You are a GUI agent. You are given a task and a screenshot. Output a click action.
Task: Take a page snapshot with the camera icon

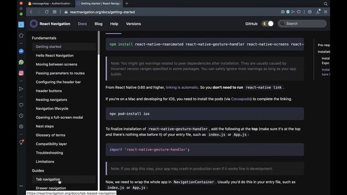tap(282, 12)
